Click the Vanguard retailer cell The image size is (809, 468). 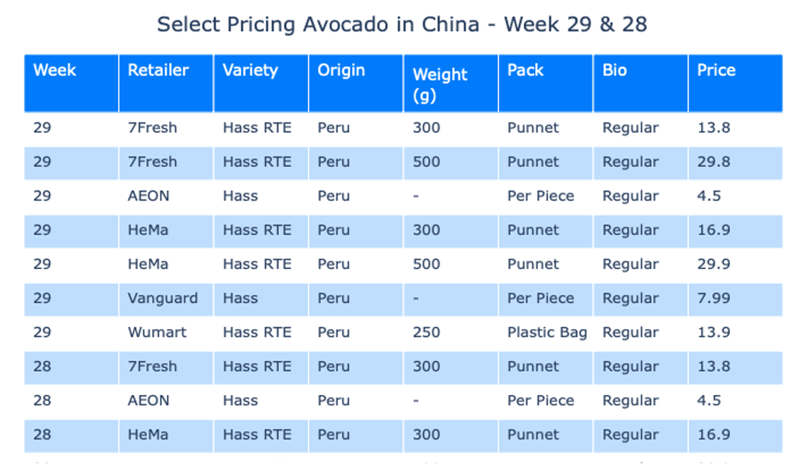tap(167, 298)
